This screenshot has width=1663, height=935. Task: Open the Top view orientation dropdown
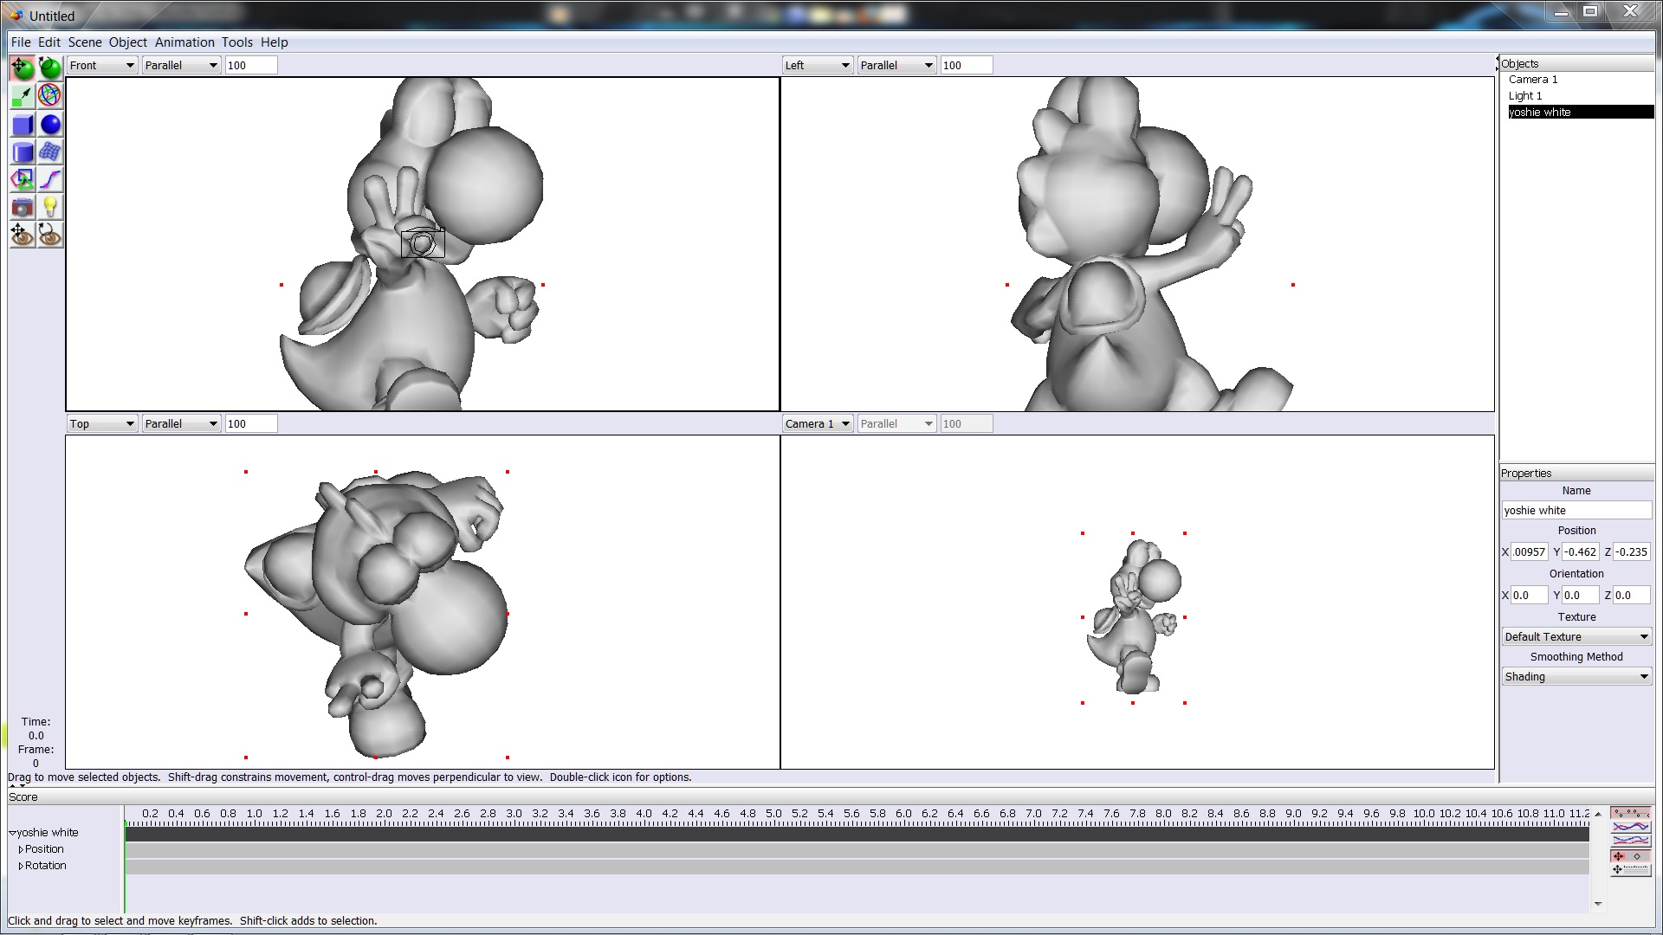(x=102, y=424)
